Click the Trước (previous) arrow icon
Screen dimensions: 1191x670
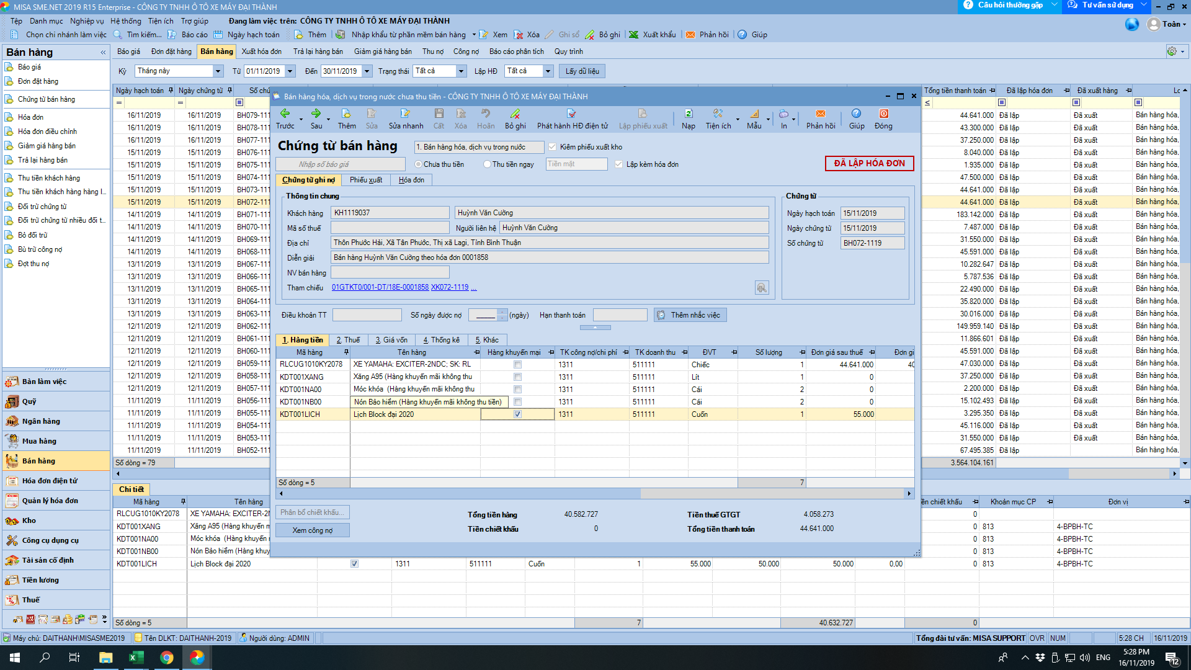[x=285, y=114]
